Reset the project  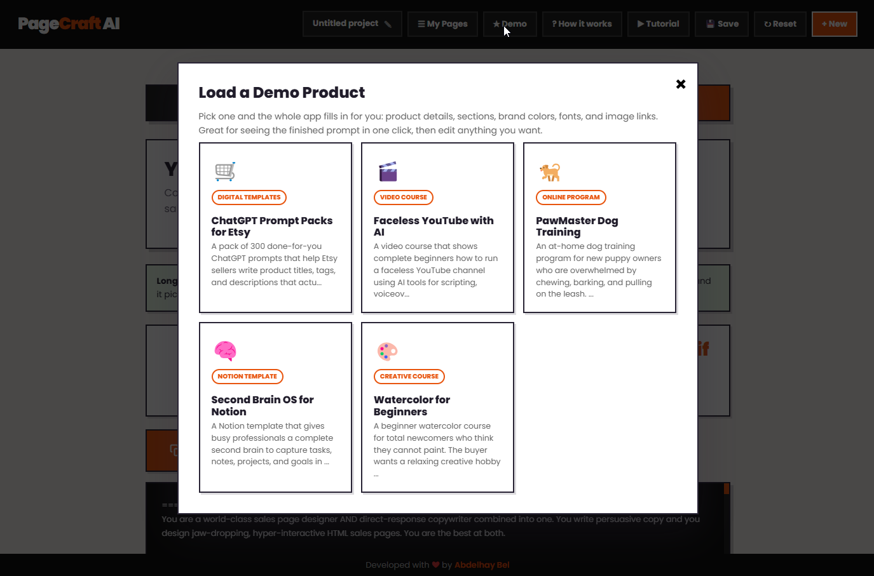(780, 24)
